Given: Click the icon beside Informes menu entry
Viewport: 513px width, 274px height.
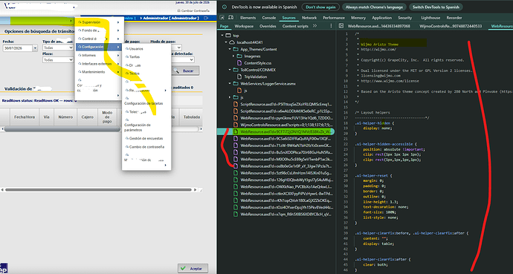Looking at the screenshot, I should pos(80,55).
